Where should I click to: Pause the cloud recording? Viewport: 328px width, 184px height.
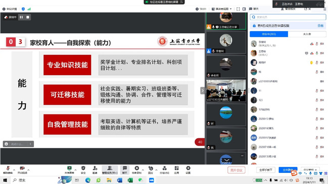[21, 17]
